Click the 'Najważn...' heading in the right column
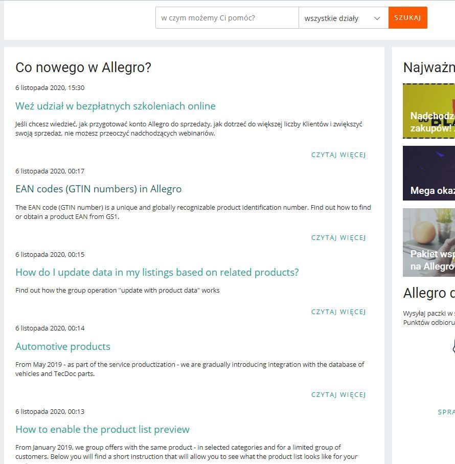Viewport: 455px width, 464px height. (x=428, y=68)
